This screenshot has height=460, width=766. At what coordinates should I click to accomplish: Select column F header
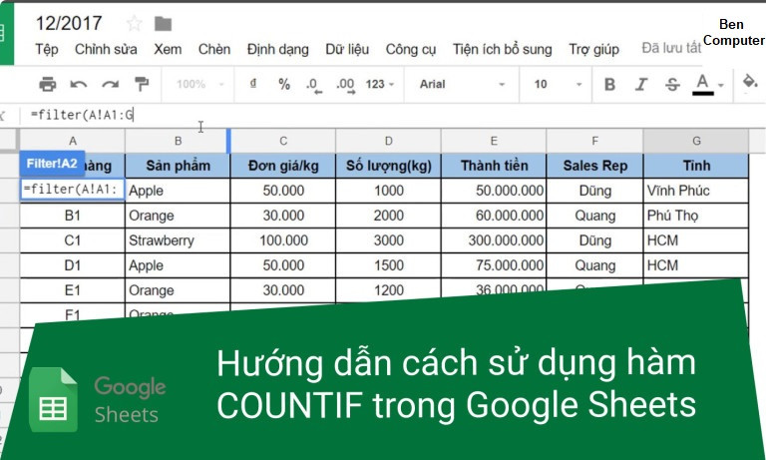click(x=594, y=142)
